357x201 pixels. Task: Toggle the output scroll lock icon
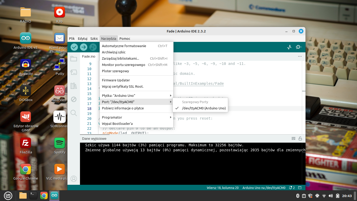[x=300, y=138]
